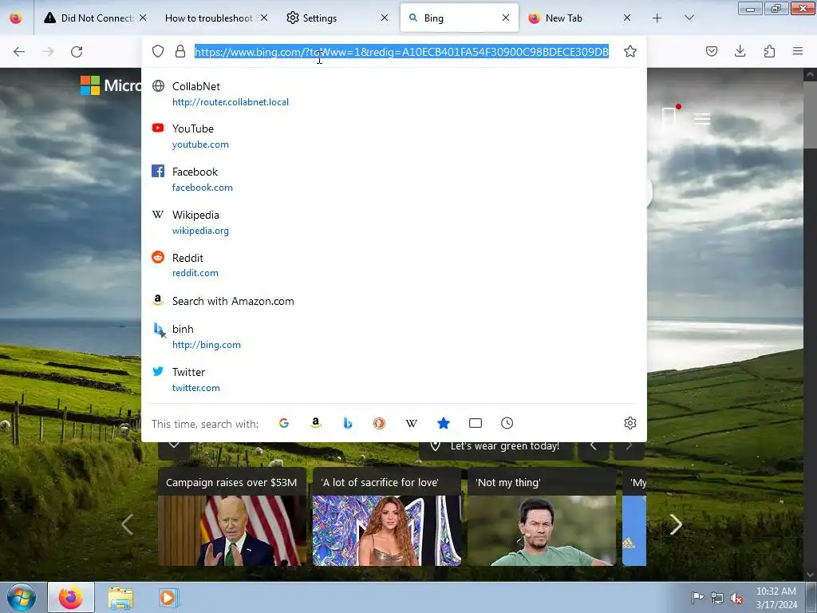Search this time with Google
The image size is (817, 613).
click(284, 423)
